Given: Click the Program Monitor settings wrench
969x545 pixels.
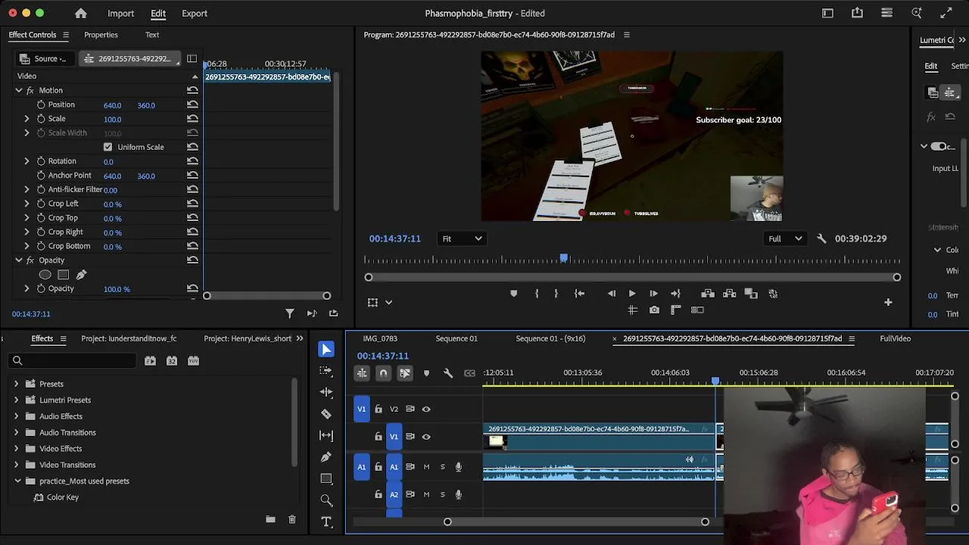Looking at the screenshot, I should point(821,238).
